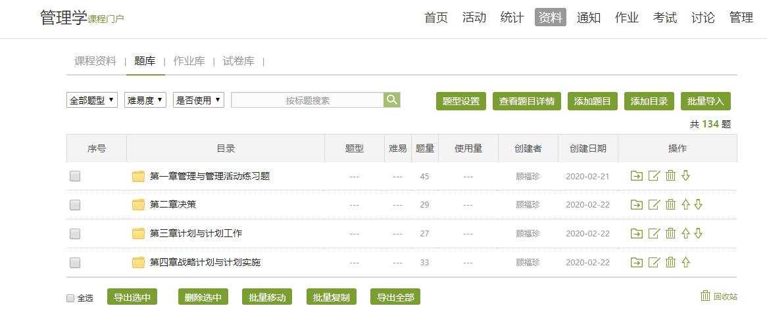Enable the 全选 select-all checkbox
Screen dimensions: 767x333
(x=70, y=298)
